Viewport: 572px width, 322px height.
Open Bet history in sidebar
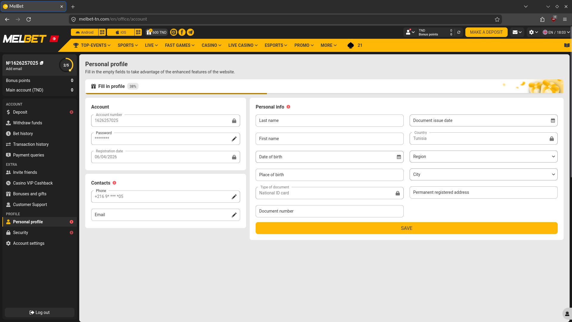[40, 134]
